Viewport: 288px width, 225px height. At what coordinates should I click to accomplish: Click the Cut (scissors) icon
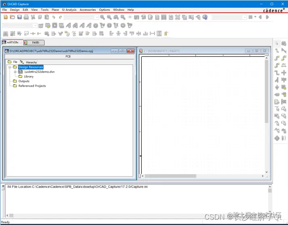pos(33,17)
